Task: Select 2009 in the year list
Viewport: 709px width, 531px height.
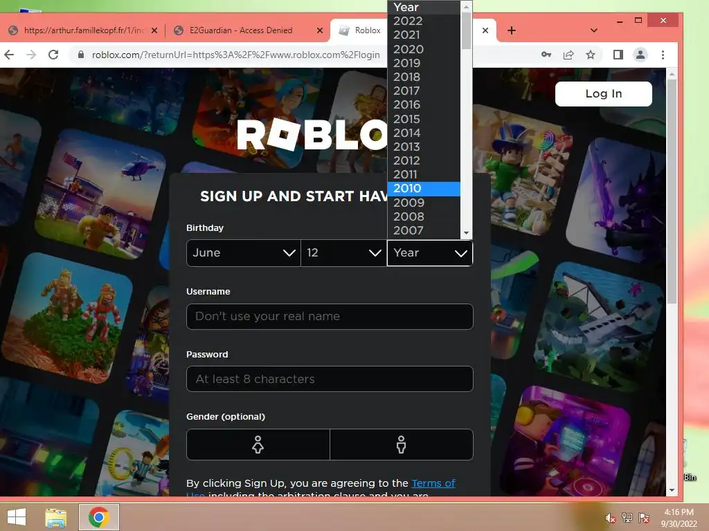Action: tap(424, 203)
